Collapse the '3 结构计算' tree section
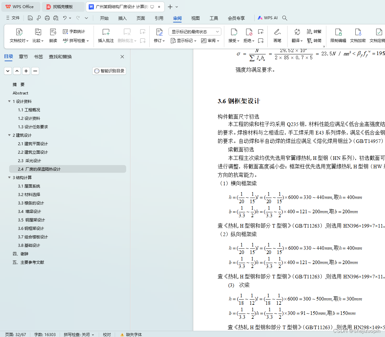385x337 pixels. coord(9,177)
